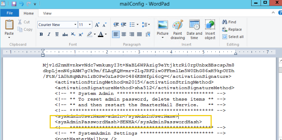Toggle Italic formatting

pos(49,34)
